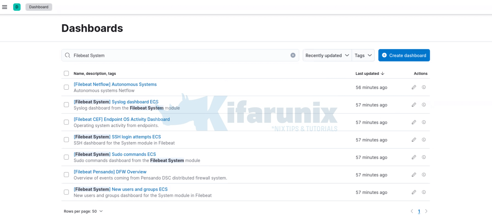Click the Dashboard breadcrumb tab
The width and height of the screenshot is (492, 224).
(x=39, y=7)
